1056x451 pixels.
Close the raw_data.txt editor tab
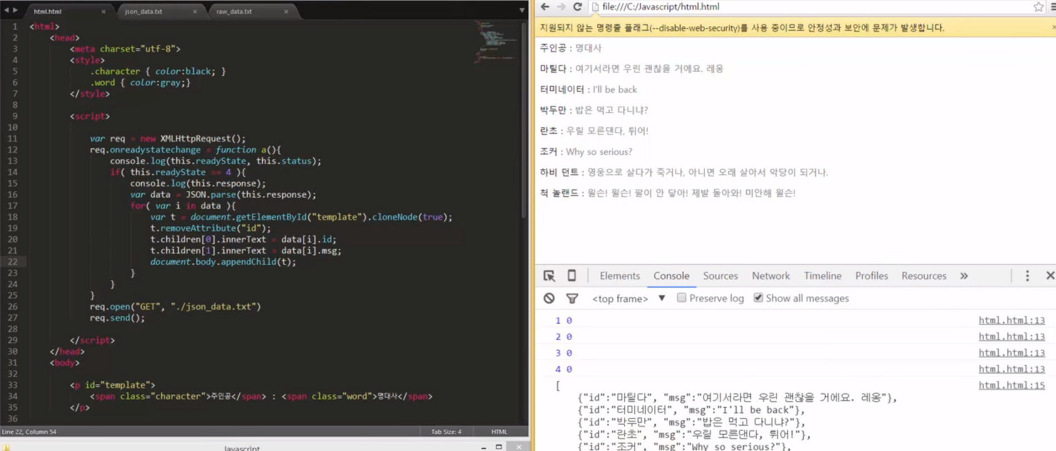(286, 11)
